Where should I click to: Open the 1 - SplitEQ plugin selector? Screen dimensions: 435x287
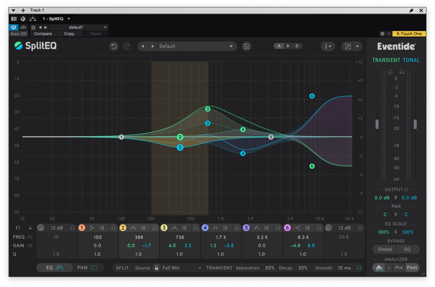[x=56, y=19]
